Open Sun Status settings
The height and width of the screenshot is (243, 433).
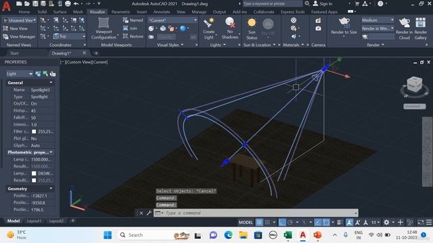(x=252, y=28)
